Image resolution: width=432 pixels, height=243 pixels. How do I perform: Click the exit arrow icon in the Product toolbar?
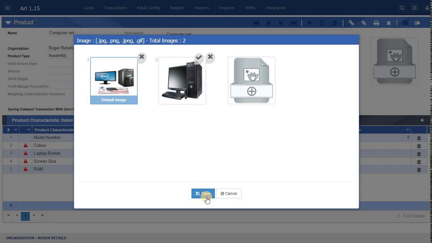click(417, 23)
